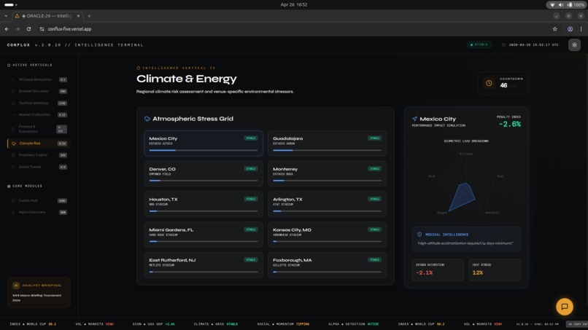This screenshot has width=588, height=330.
Task: Click the Oxygen Saturation -2.1% tile
Action: click(438, 270)
